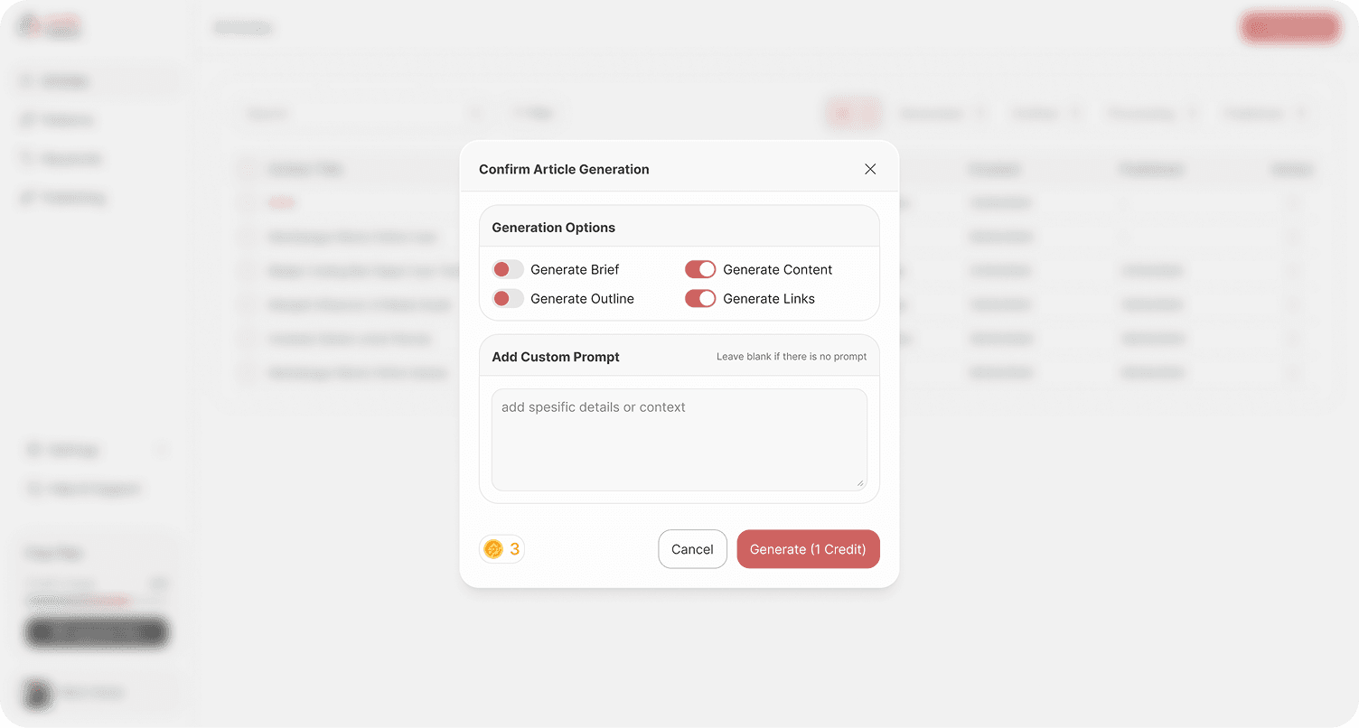Click the Generate (1 Credit) button

click(x=808, y=548)
